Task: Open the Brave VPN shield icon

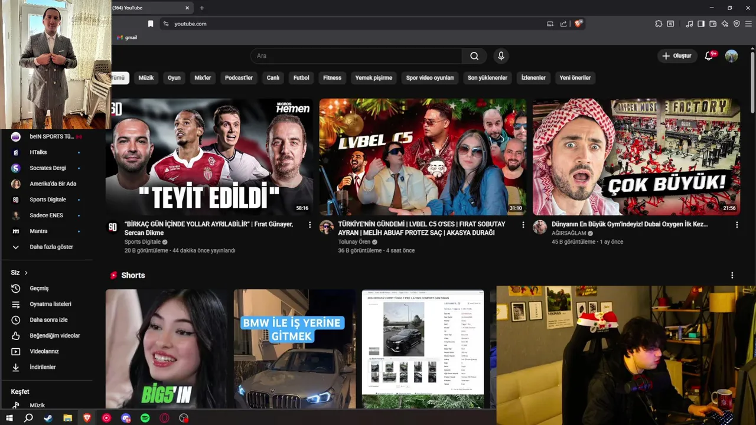Action: click(737, 24)
